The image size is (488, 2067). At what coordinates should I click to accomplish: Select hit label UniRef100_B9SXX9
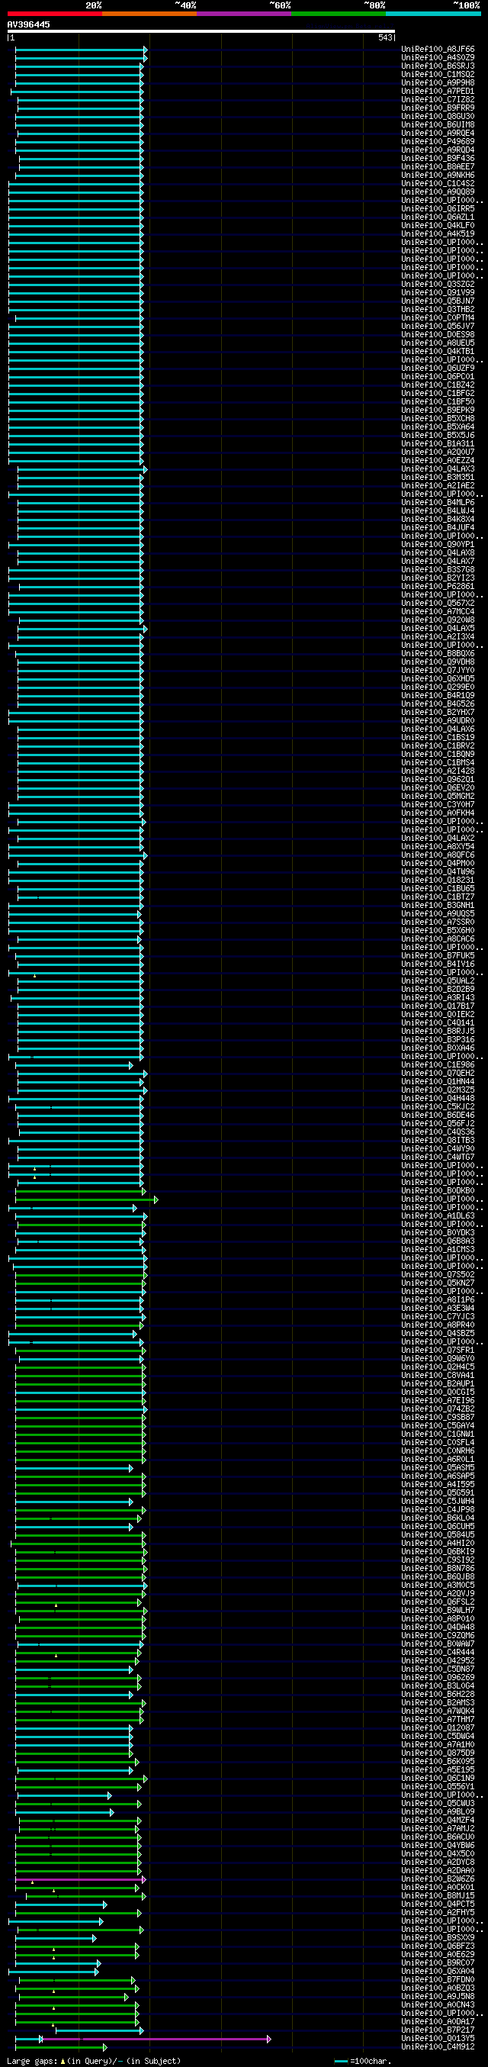pos(438,1938)
